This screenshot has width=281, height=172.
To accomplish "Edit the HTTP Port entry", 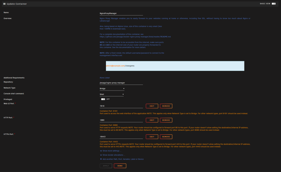I will (152, 120).
